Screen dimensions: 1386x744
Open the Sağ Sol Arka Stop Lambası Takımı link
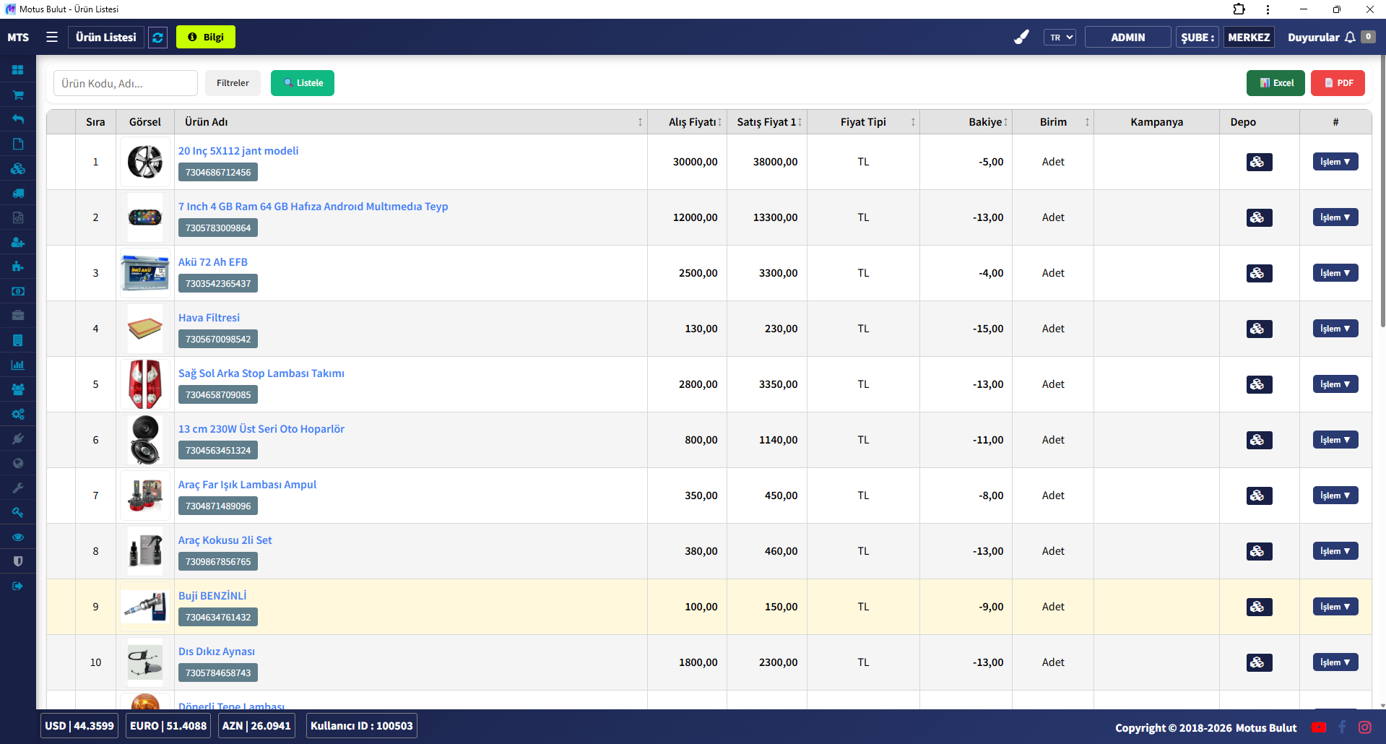(261, 373)
